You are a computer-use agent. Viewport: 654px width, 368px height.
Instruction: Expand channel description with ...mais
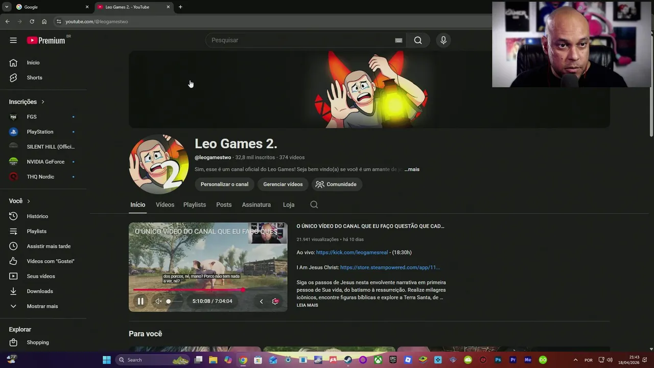tap(412, 169)
